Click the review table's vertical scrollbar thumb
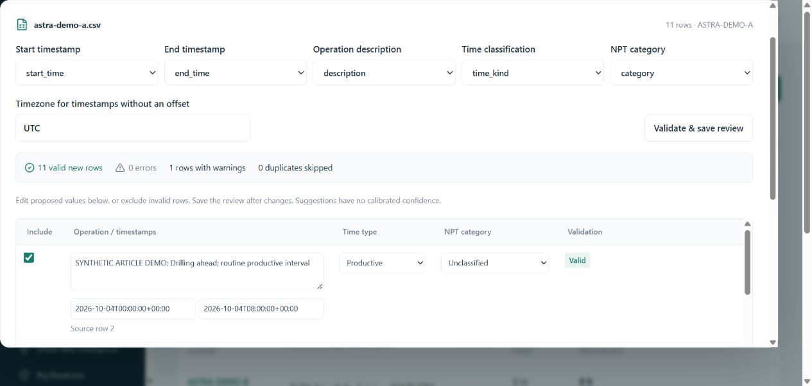 click(747, 262)
